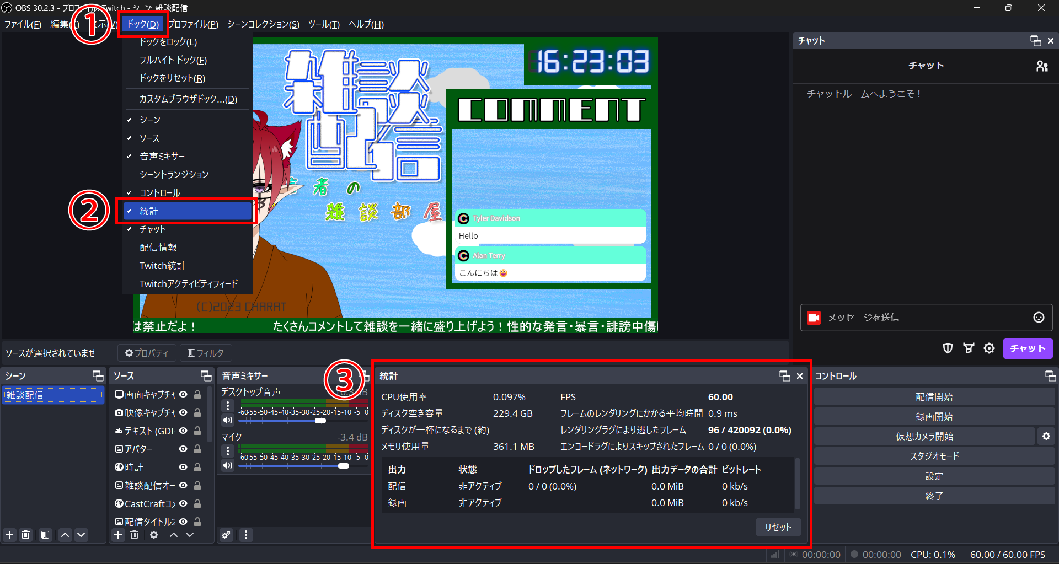Open プロパティ button for source
This screenshot has height=564, width=1059.
tap(147, 353)
